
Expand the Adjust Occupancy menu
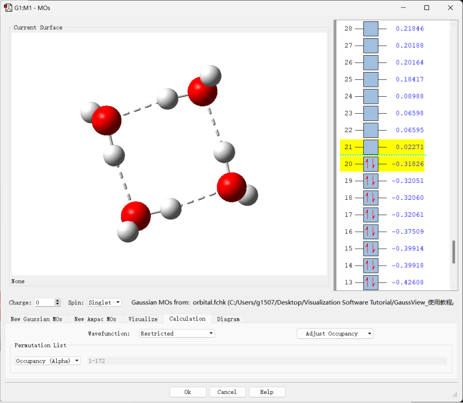coord(335,334)
